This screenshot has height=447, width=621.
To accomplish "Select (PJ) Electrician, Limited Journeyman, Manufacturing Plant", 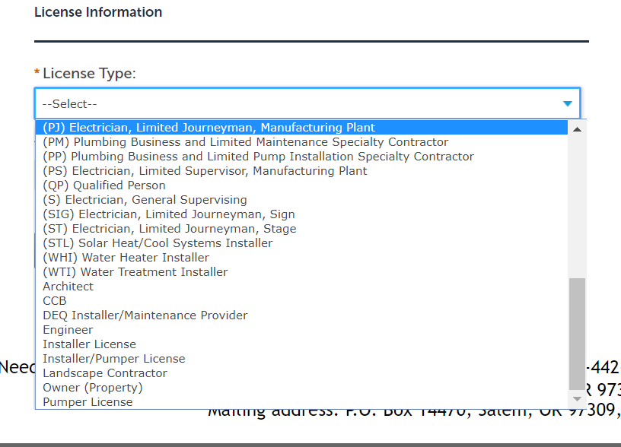I will tap(209, 128).
